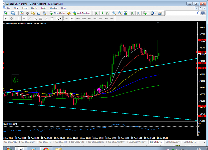Open the Navigator folder-star icon

pos(33,13)
